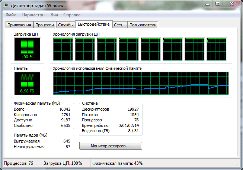Open the Вид menu
243x170 pixels.
54,15
